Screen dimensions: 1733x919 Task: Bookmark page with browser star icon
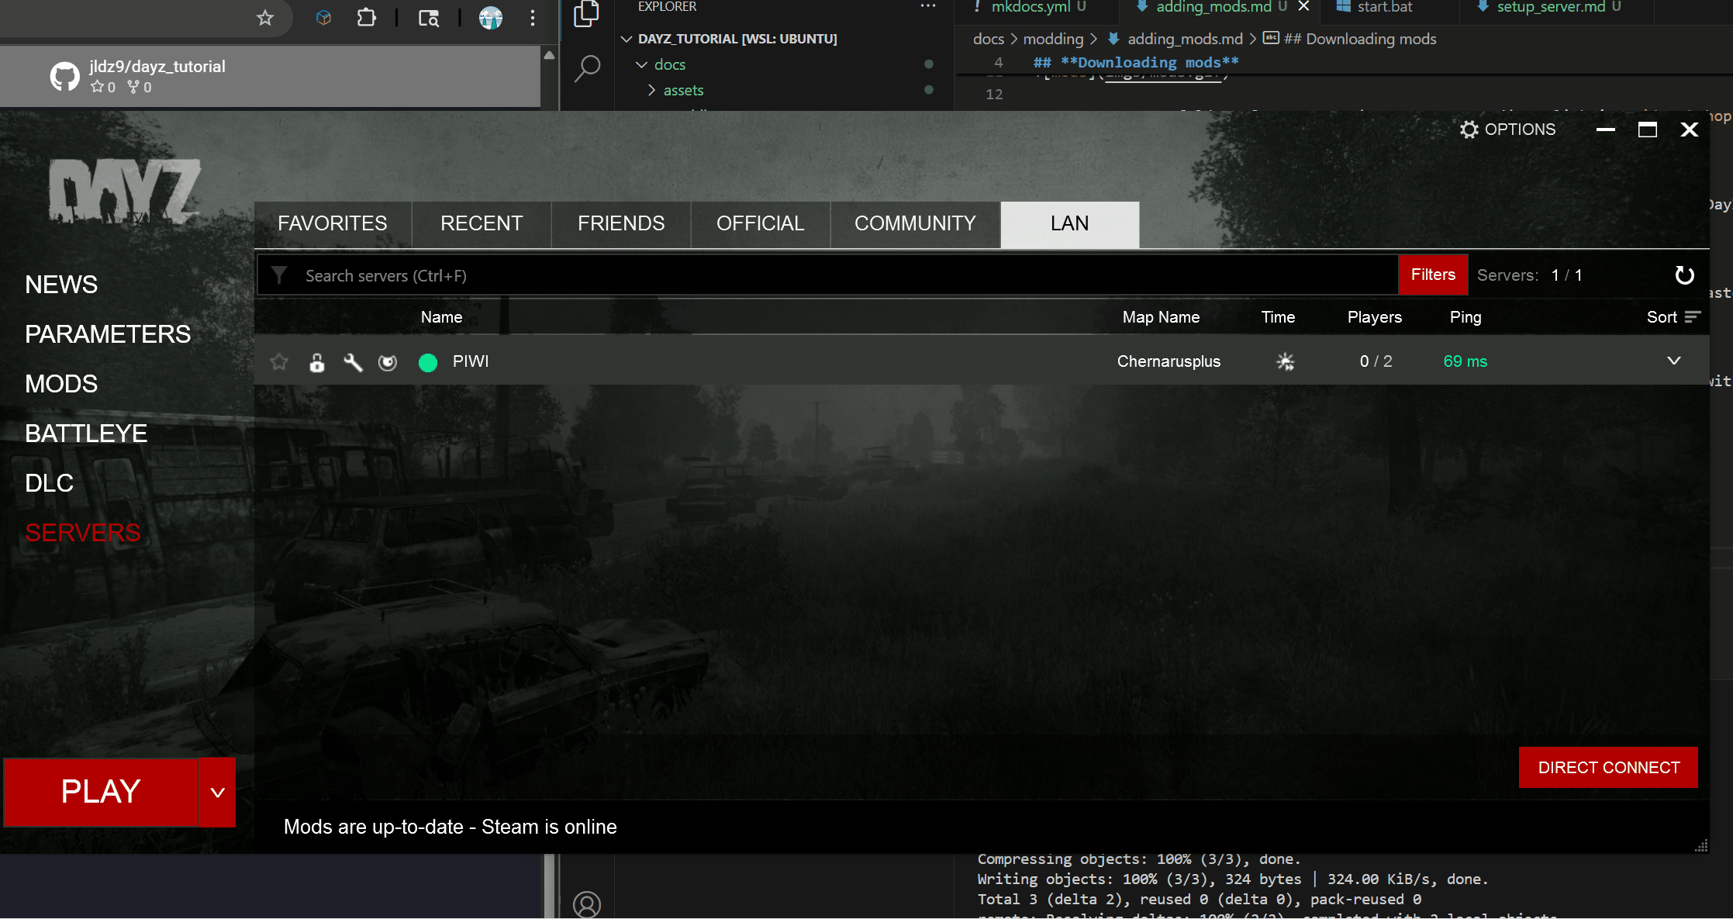(x=265, y=18)
